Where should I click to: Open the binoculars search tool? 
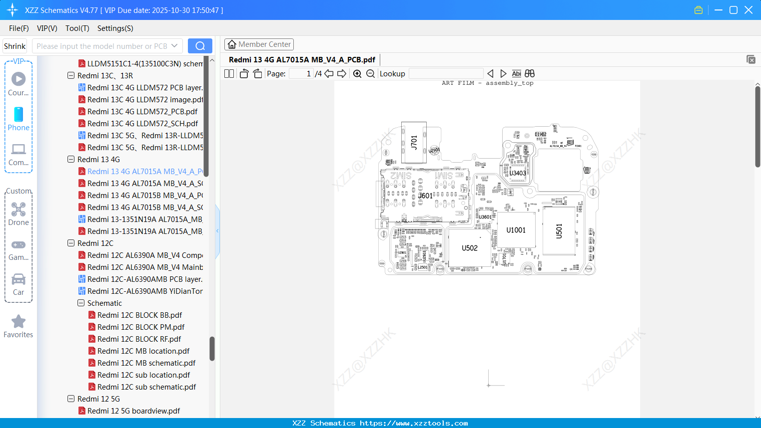[x=529, y=73]
